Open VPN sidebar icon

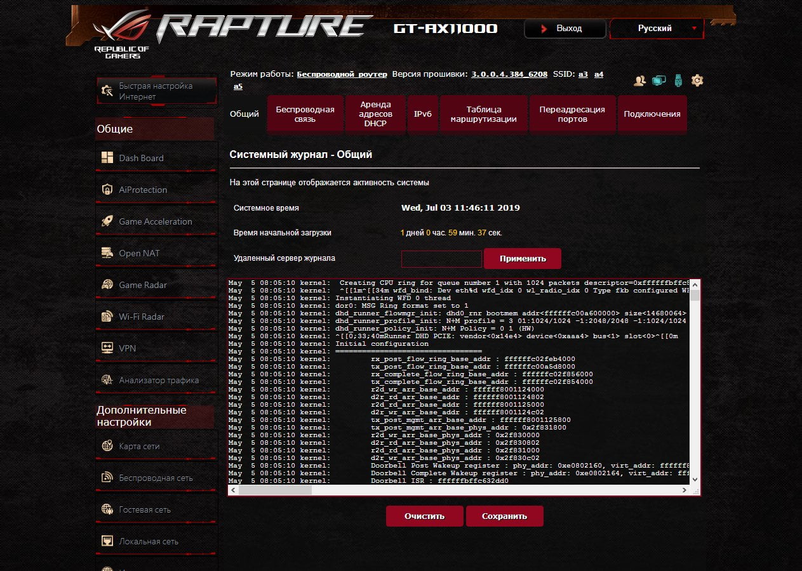[107, 348]
